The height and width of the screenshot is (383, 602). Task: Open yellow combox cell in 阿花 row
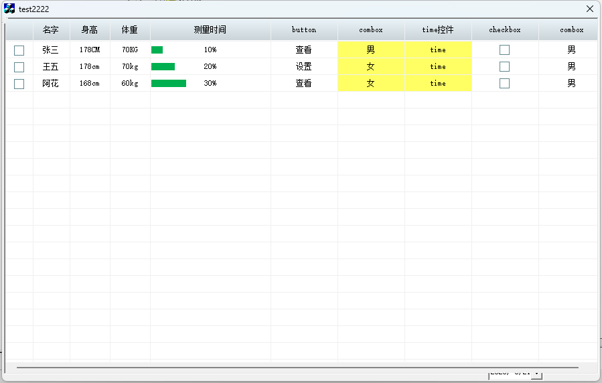tap(371, 83)
